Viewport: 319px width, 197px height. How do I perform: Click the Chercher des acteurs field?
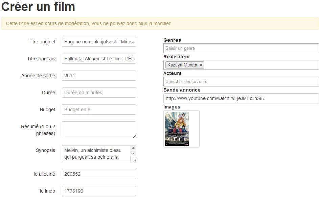point(241,82)
